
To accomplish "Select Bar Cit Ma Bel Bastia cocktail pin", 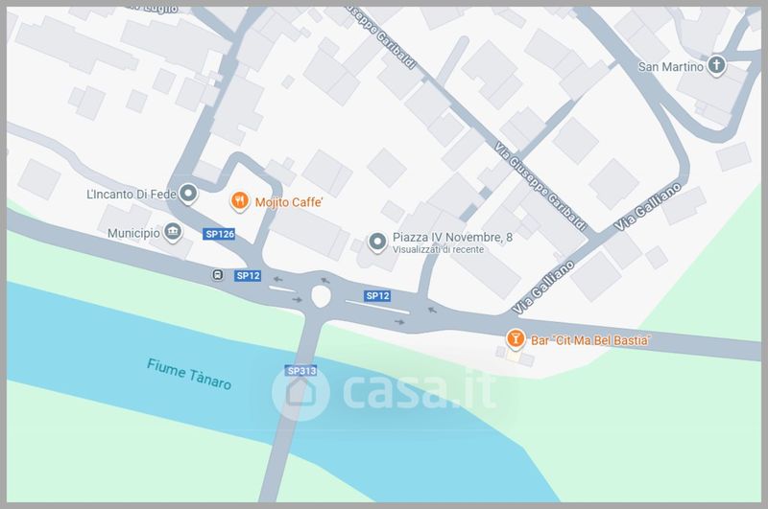I will pos(515,338).
